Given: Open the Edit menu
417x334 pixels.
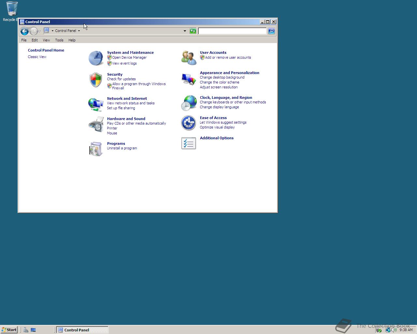Looking at the screenshot, I should 35,40.
